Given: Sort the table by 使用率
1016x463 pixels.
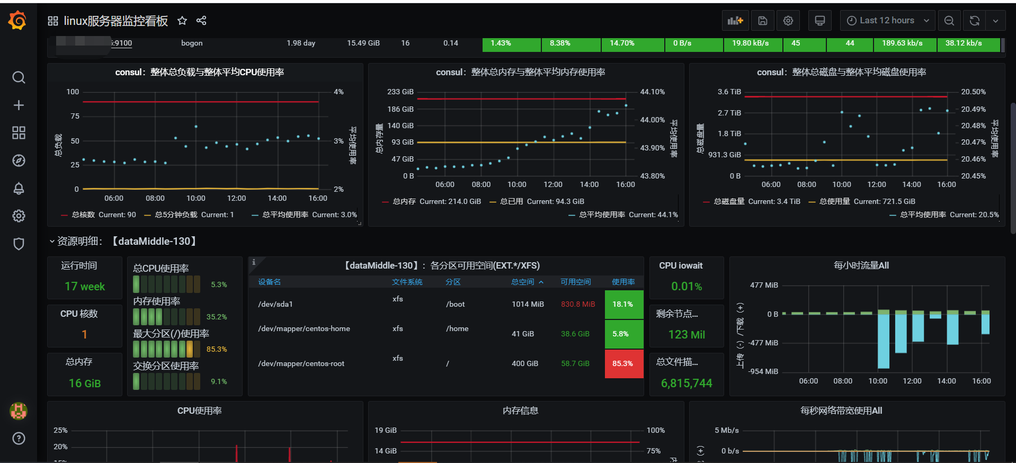Looking at the screenshot, I should point(623,282).
